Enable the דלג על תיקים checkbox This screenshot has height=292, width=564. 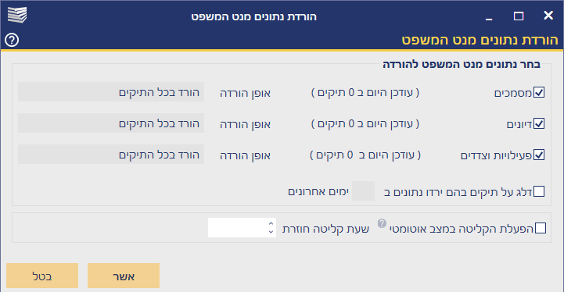click(539, 191)
